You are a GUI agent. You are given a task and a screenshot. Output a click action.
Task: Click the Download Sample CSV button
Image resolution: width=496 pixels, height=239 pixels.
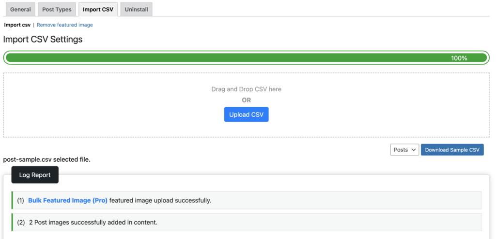coord(452,150)
